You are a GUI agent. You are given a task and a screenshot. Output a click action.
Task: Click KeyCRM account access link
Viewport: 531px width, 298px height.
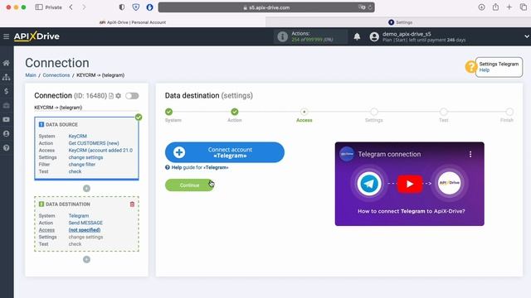click(100, 151)
